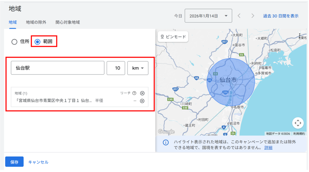This screenshot has width=309, height=172.
Task: Click the キャンセル button
Action: (x=38, y=162)
